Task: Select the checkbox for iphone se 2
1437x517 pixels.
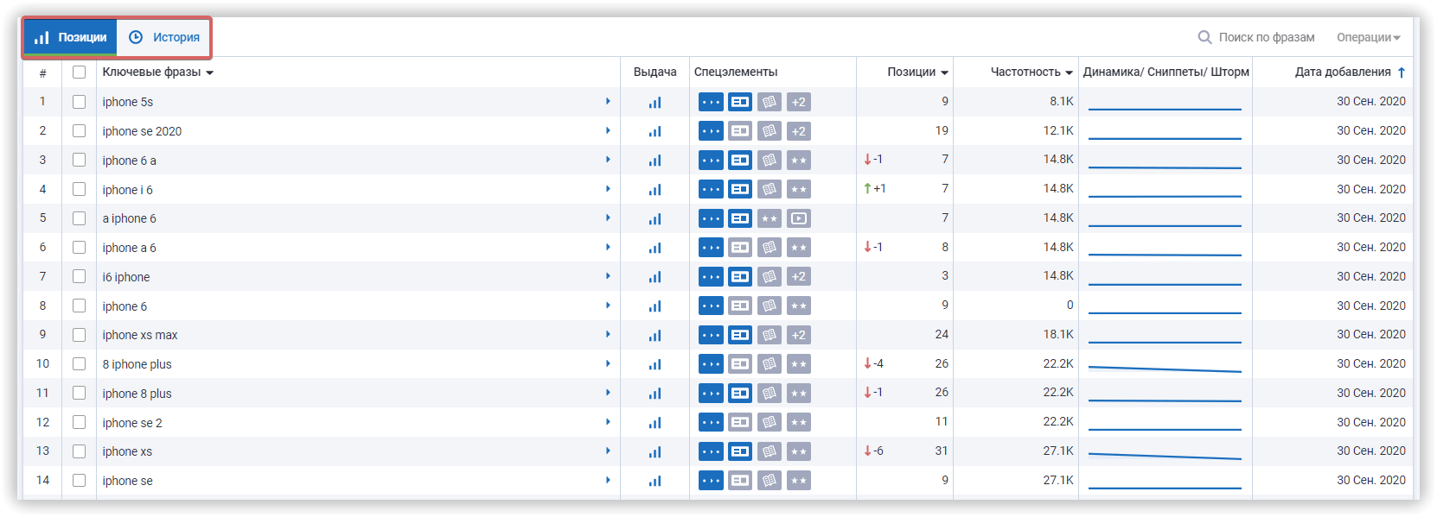Action: [80, 422]
